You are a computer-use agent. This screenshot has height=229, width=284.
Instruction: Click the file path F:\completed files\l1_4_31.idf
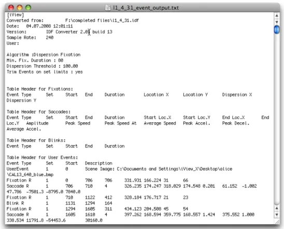[102, 20]
